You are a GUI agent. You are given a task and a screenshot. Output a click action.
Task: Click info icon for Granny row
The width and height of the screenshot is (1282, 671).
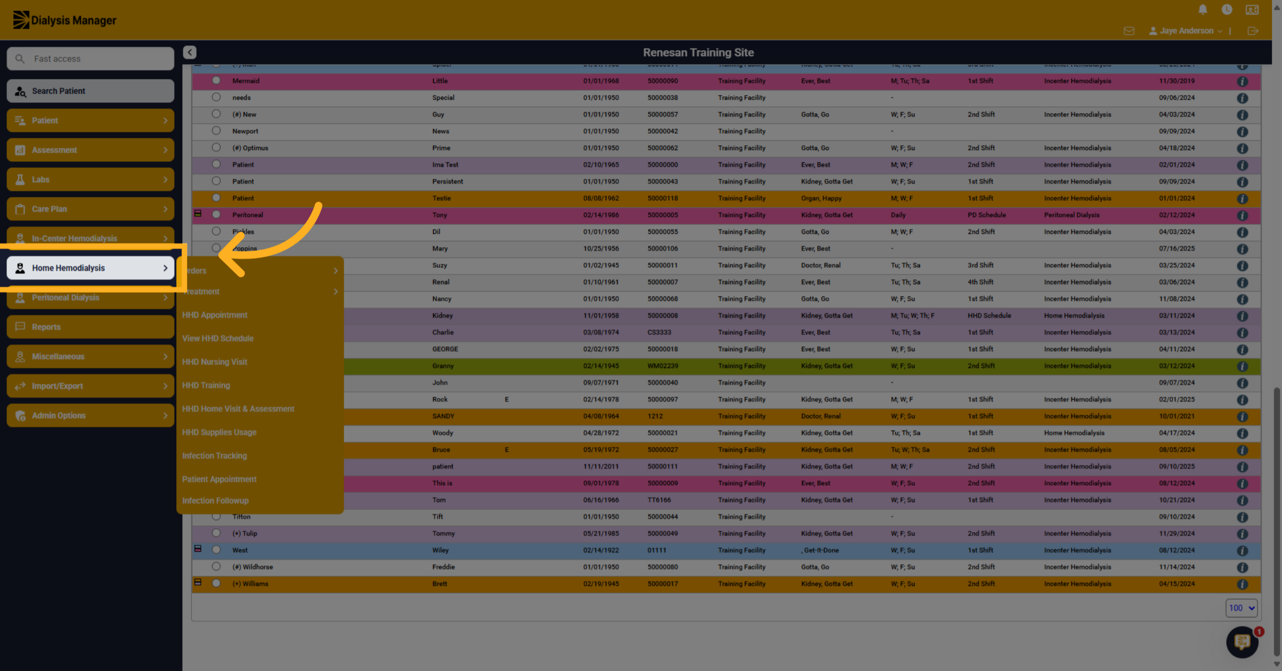coord(1242,366)
